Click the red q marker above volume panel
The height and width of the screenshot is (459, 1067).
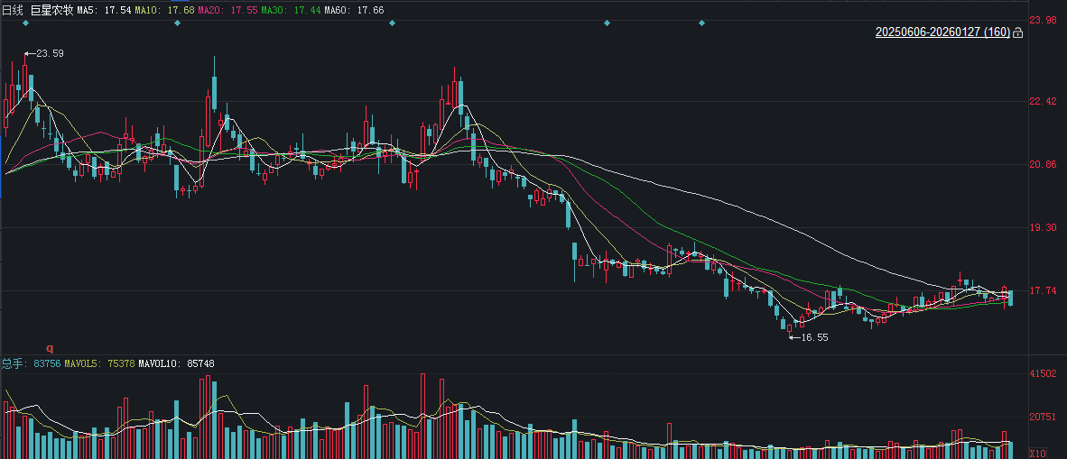tap(50, 347)
